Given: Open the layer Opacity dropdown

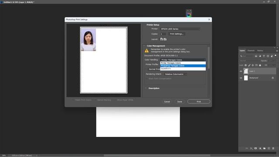Looking at the screenshot, I should (272, 61).
